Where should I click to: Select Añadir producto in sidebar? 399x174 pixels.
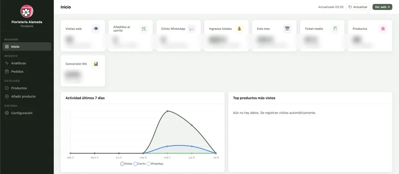(x=27, y=97)
